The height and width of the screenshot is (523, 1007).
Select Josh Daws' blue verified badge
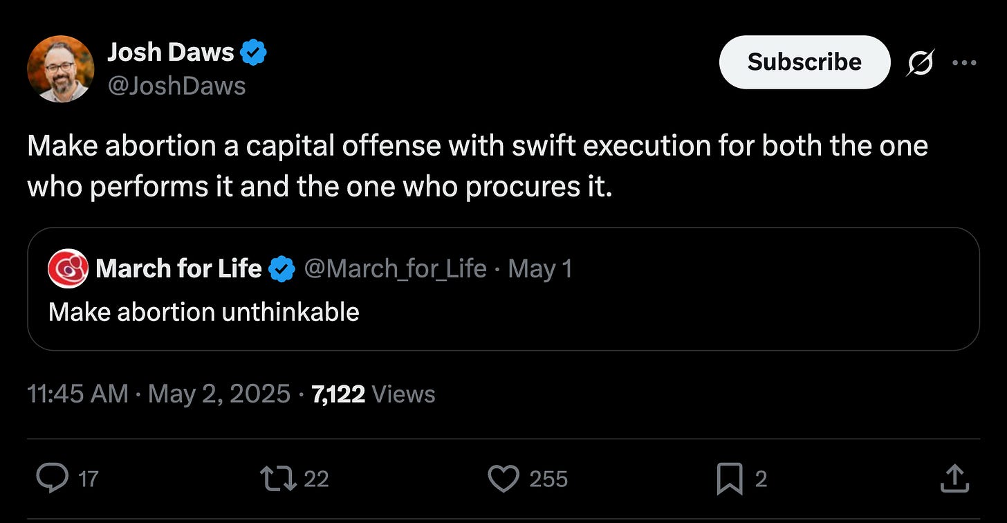click(x=255, y=51)
